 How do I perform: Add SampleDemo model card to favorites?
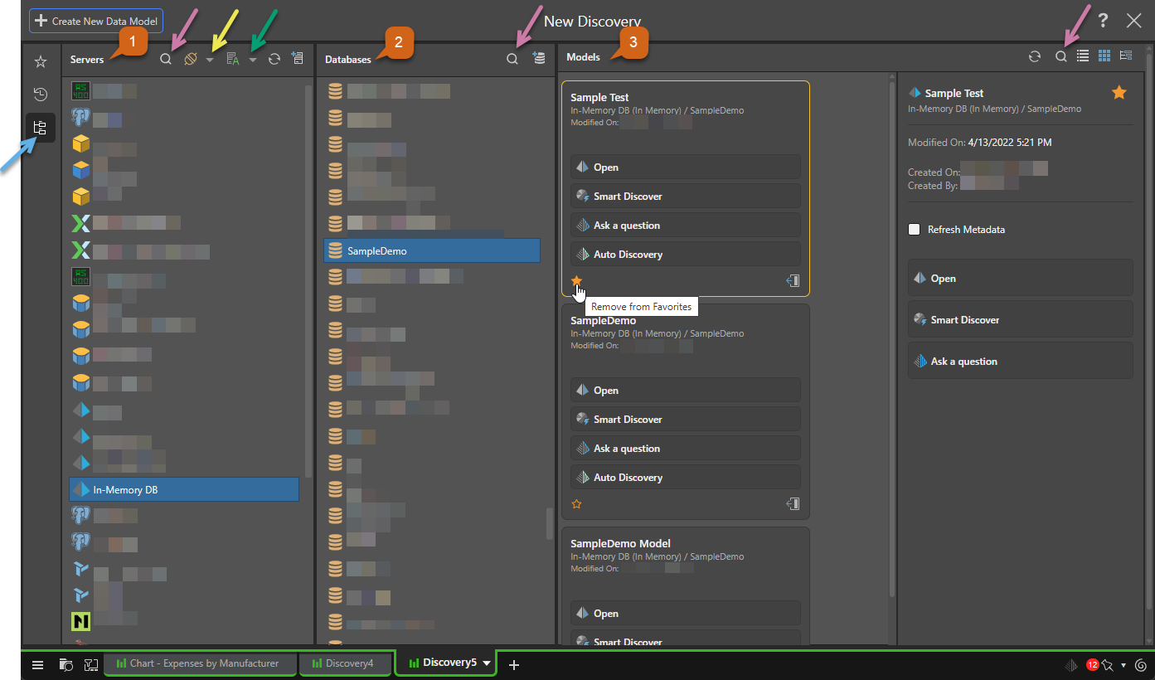(577, 504)
